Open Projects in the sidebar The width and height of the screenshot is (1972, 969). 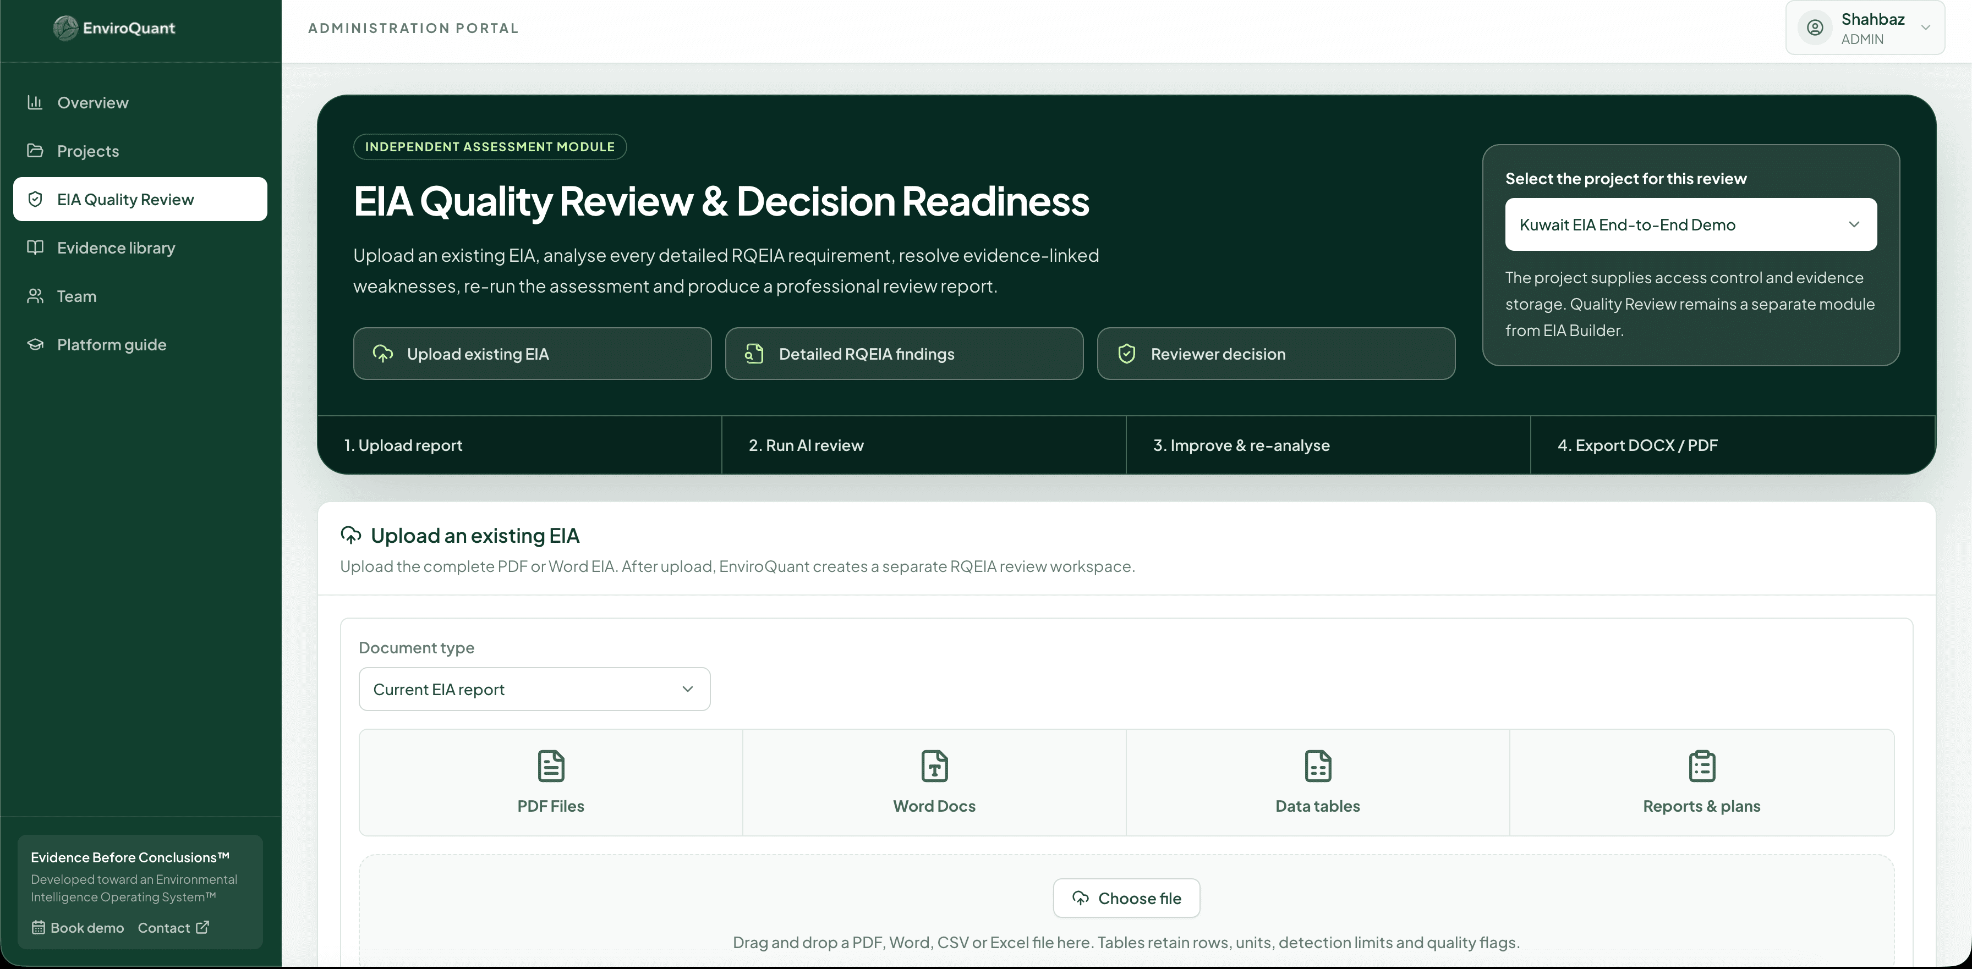140,150
